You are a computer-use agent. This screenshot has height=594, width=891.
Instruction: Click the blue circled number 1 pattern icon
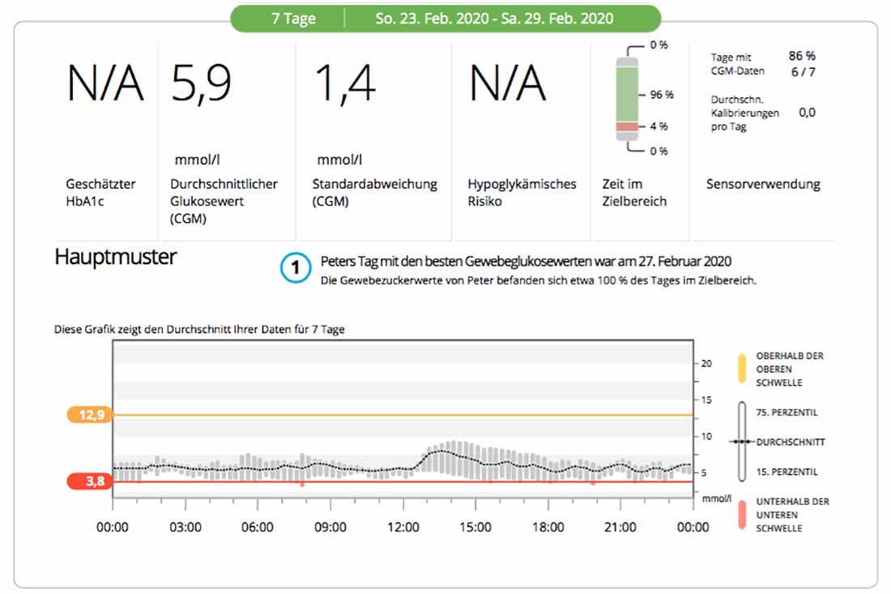click(x=296, y=267)
